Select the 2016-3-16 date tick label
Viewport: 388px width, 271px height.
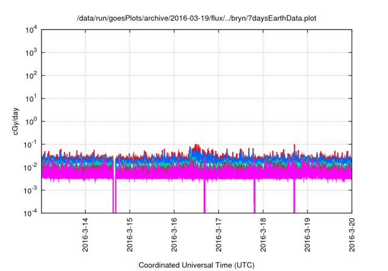point(174,235)
